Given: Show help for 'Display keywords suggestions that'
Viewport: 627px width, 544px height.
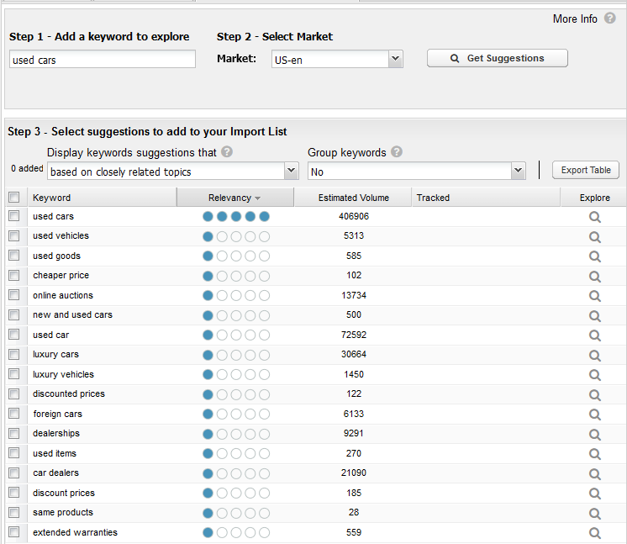Looking at the screenshot, I should pos(227,152).
